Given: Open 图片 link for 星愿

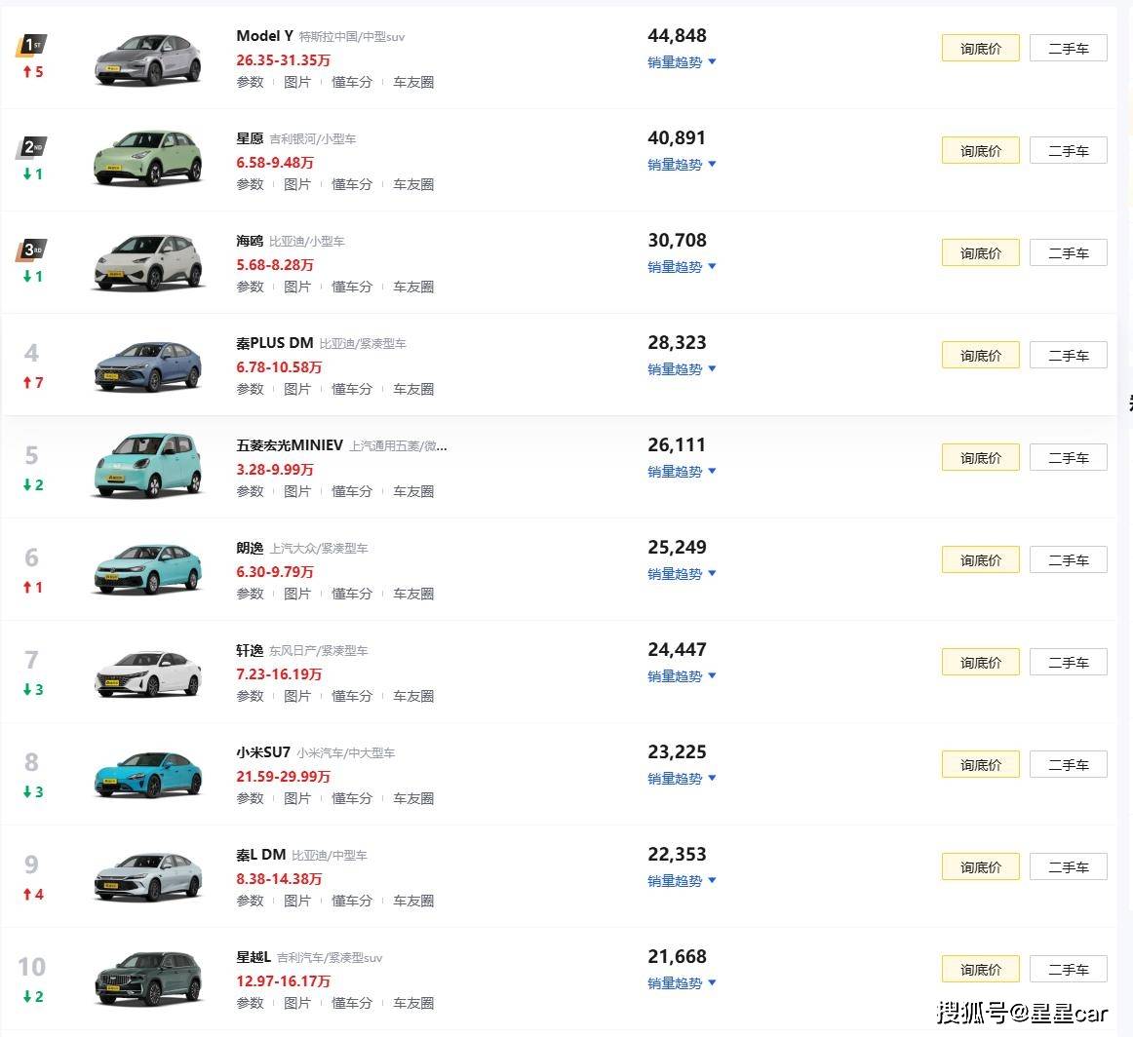Looking at the screenshot, I should pyautogui.click(x=297, y=185).
